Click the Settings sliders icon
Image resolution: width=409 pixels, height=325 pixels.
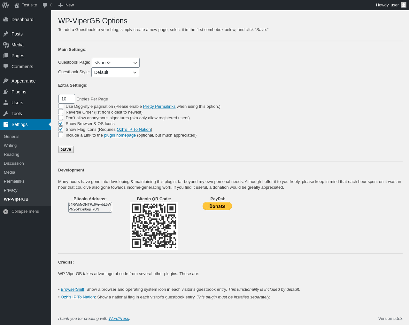[6, 124]
